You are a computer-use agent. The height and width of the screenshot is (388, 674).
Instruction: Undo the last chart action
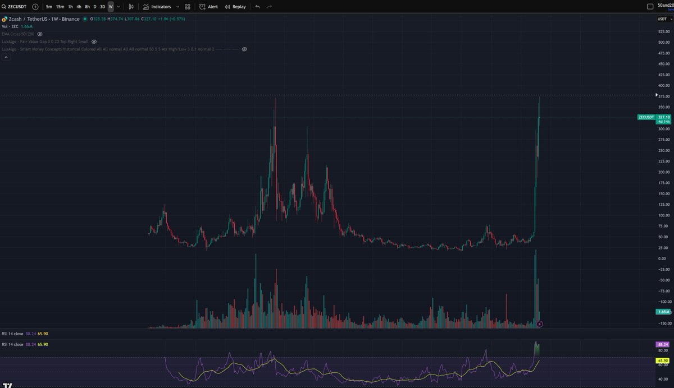(x=257, y=7)
